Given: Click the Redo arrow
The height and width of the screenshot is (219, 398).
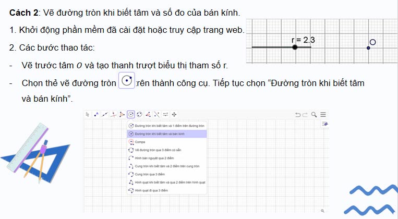Looking at the screenshot, I should [x=305, y=115].
